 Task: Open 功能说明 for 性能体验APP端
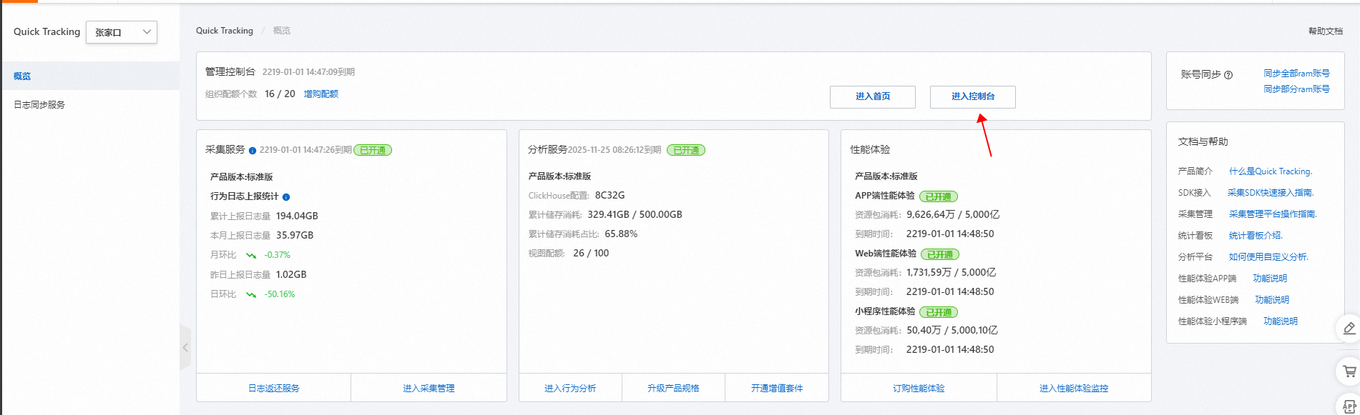1270,279
